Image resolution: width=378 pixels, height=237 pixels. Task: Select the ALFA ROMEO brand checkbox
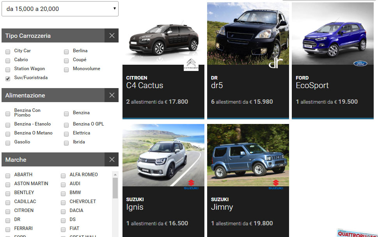(x=63, y=175)
